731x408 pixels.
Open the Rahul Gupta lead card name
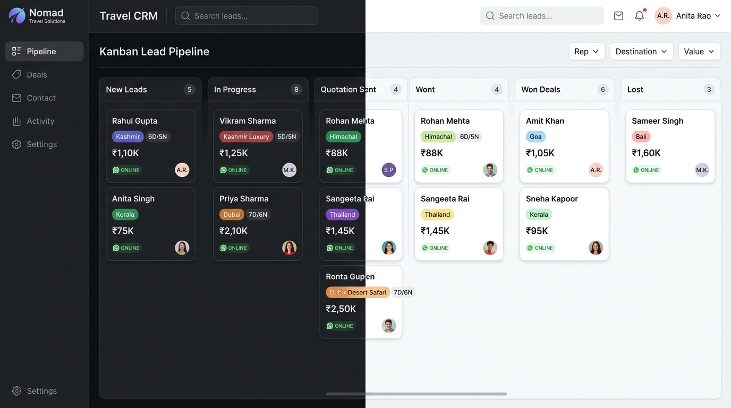coord(134,121)
